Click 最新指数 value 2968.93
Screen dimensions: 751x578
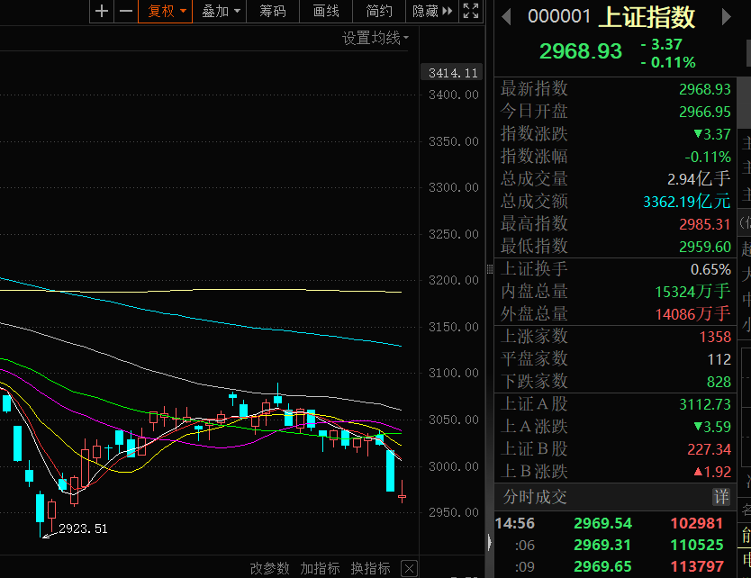(x=704, y=89)
